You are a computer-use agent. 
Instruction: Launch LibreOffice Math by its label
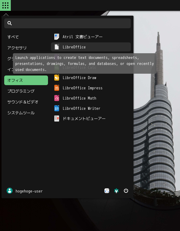[x=79, y=98]
